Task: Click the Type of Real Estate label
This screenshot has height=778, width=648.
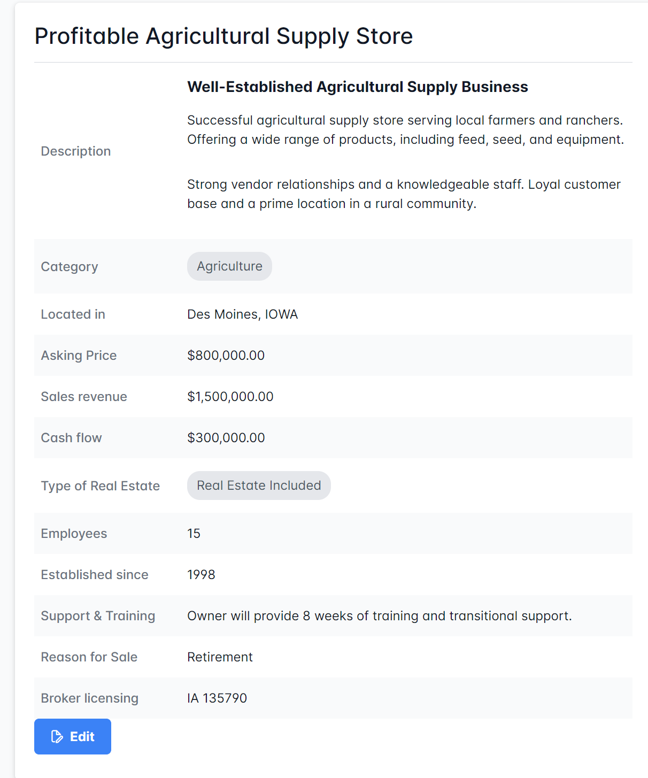Action: 101,486
